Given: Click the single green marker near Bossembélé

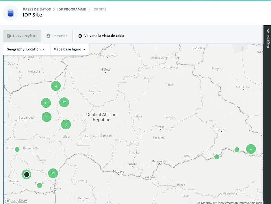Looking at the screenshot, I should click(x=17, y=149).
